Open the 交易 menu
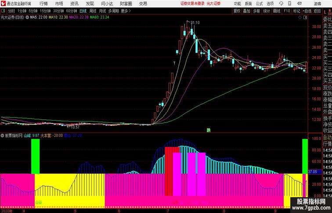This screenshot has width=332, height=213. (143, 3)
